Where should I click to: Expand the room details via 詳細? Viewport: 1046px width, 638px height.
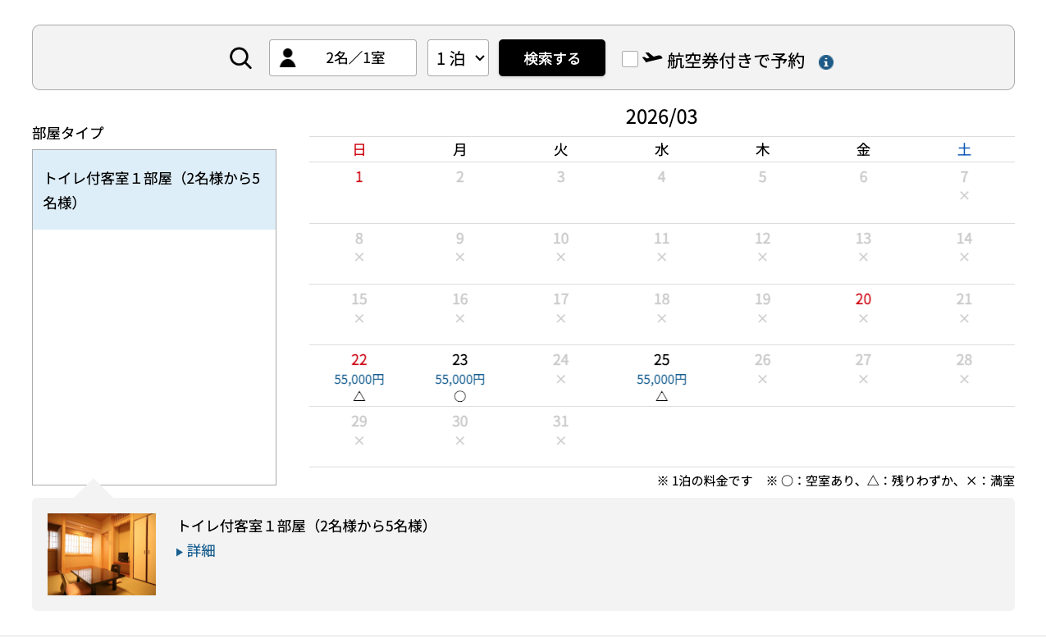tap(199, 551)
